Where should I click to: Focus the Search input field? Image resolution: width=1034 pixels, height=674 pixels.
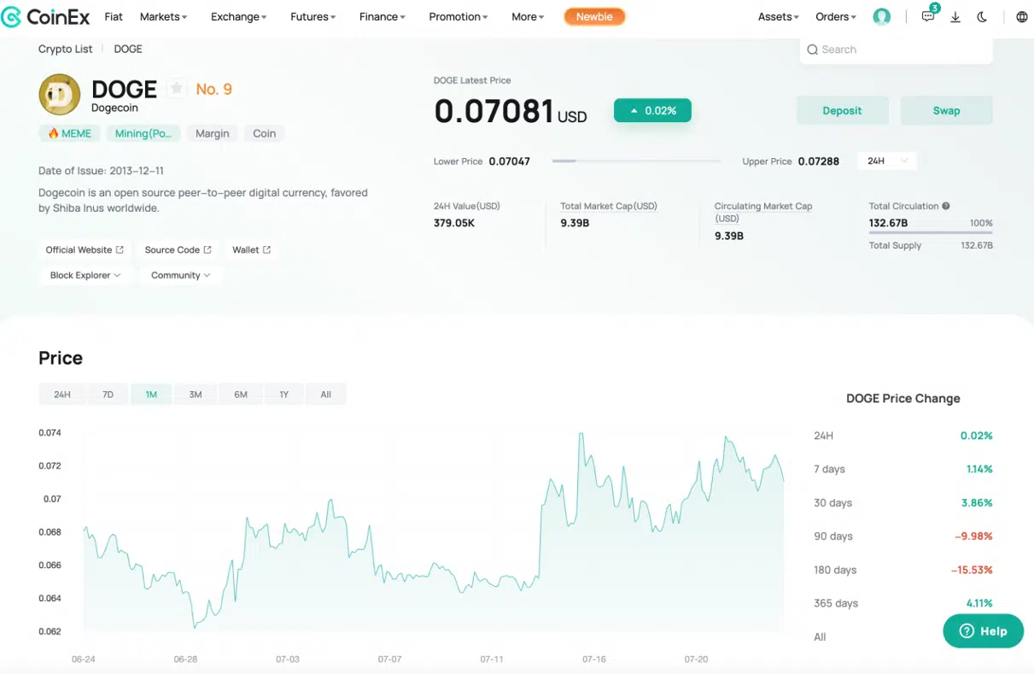pyautogui.click(x=897, y=50)
